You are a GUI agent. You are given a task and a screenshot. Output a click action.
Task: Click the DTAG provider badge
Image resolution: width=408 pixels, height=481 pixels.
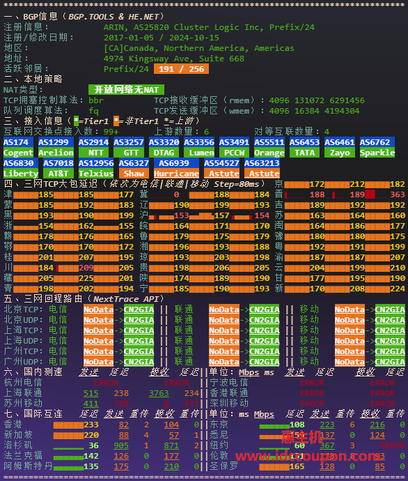tap(164, 153)
